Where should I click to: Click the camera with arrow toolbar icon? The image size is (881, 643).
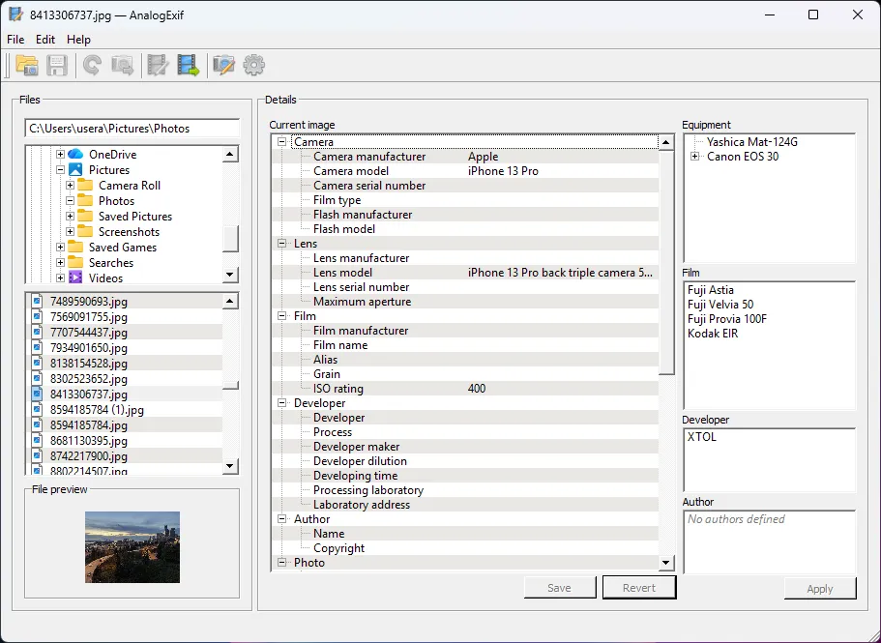(x=122, y=66)
